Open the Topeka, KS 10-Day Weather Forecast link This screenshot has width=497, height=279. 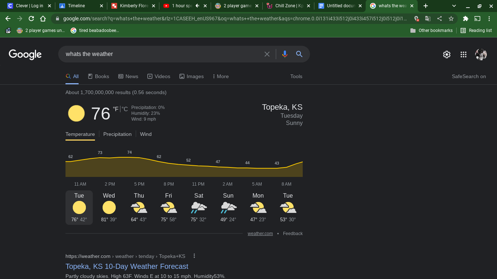click(127, 266)
